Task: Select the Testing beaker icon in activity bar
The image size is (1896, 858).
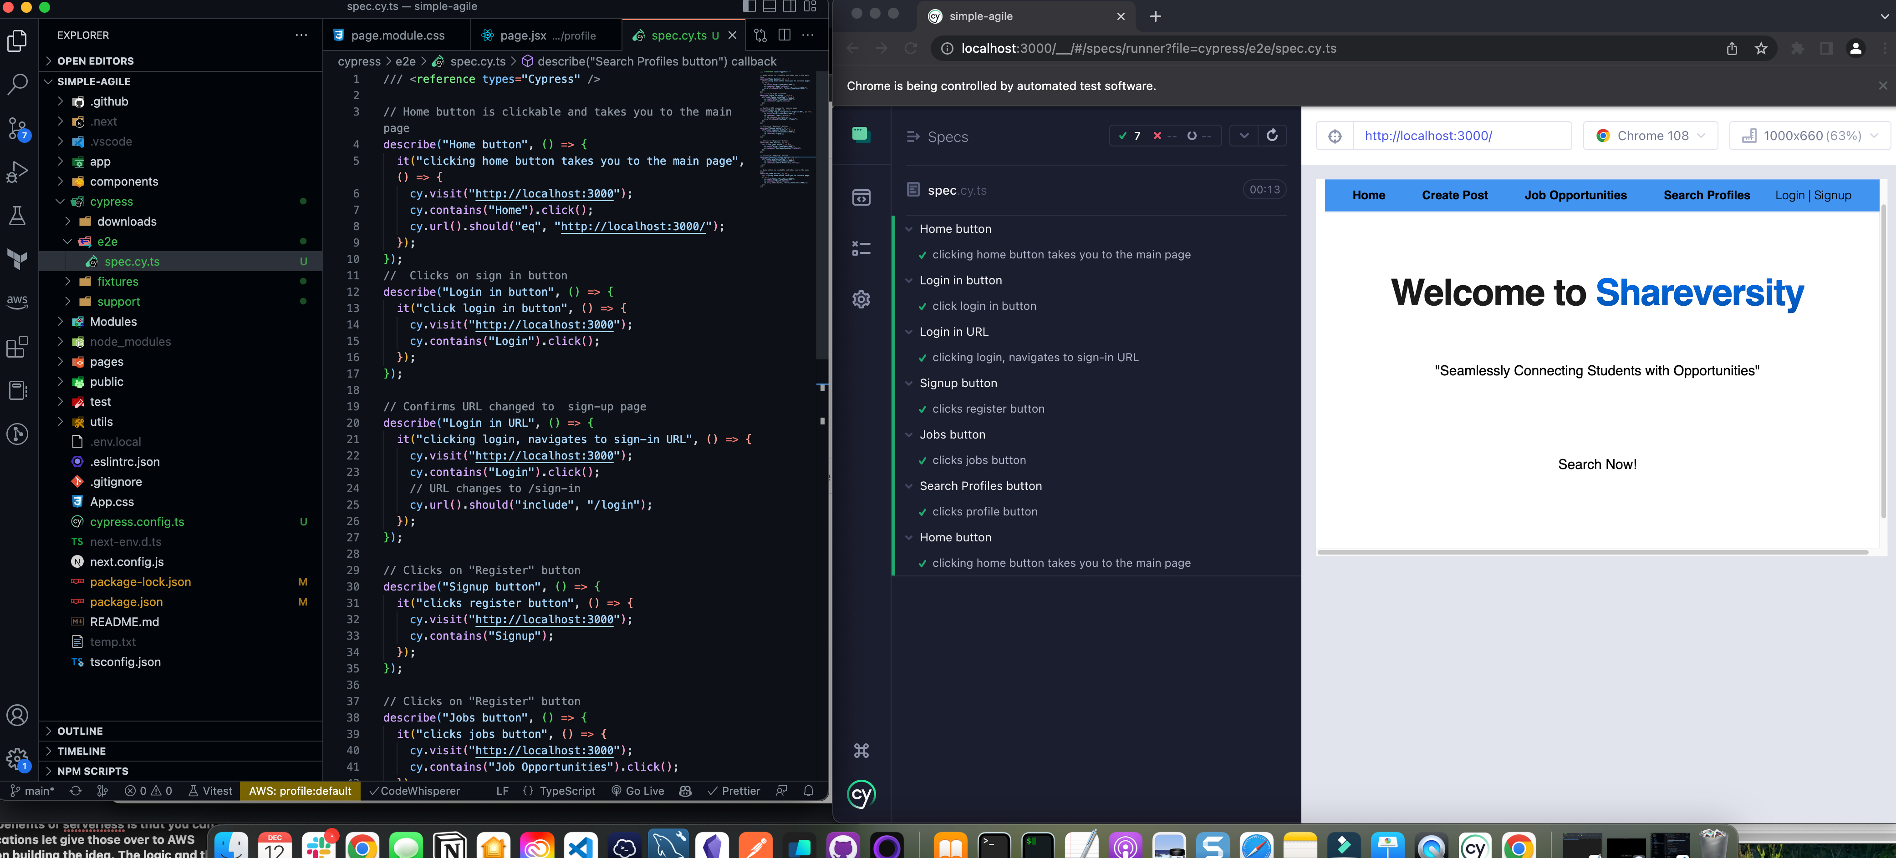Action: (x=17, y=215)
